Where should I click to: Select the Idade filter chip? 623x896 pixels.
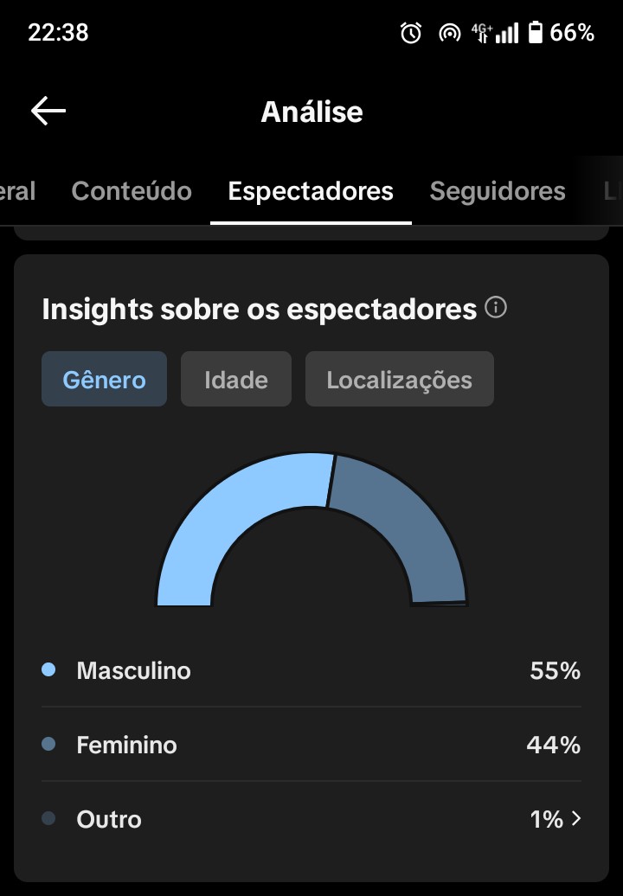click(236, 379)
